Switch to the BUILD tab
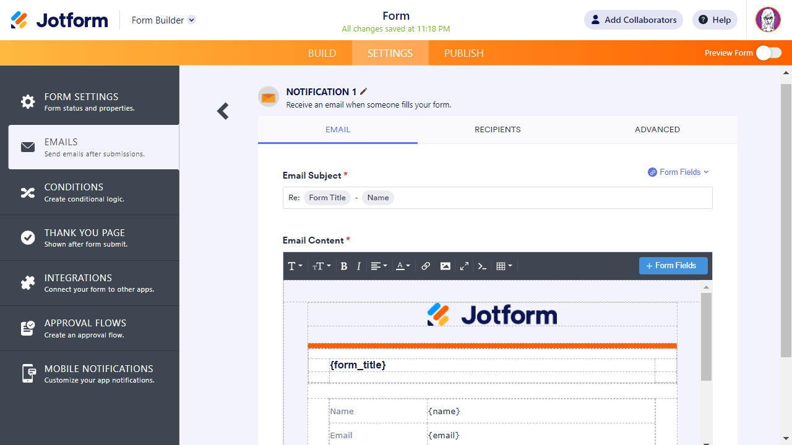The width and height of the screenshot is (792, 445). pyautogui.click(x=322, y=53)
